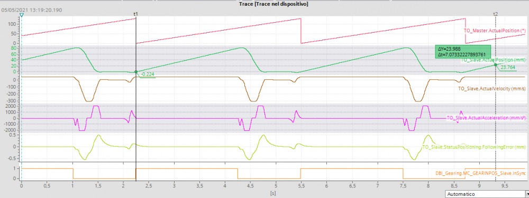Select the t1 measurement cursor label
The width and height of the screenshot is (529, 198).
point(135,14)
